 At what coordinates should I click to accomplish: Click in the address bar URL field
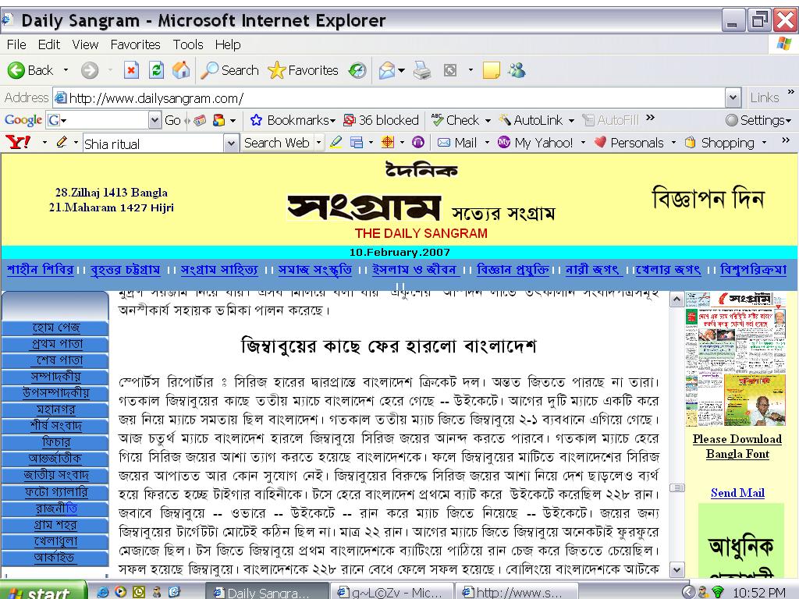(x=390, y=97)
